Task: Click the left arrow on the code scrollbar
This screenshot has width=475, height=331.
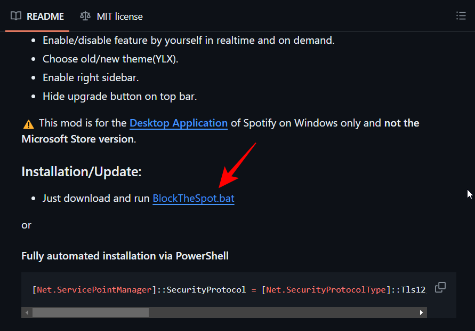Action: (27, 312)
